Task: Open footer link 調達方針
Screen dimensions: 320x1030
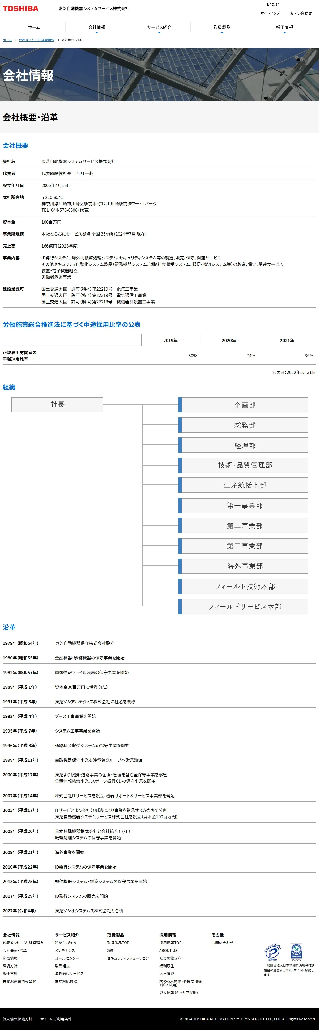Action: click(x=10, y=974)
